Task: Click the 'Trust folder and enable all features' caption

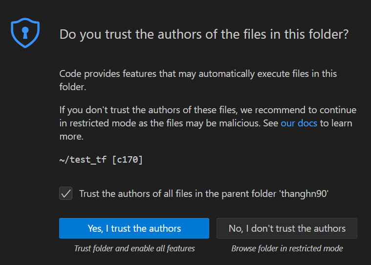Action: point(134,248)
